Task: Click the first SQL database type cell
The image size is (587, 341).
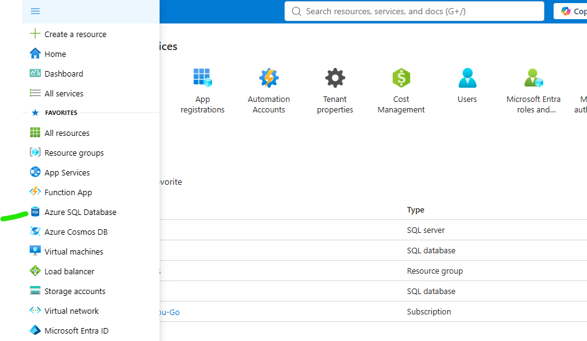Action: tap(431, 251)
